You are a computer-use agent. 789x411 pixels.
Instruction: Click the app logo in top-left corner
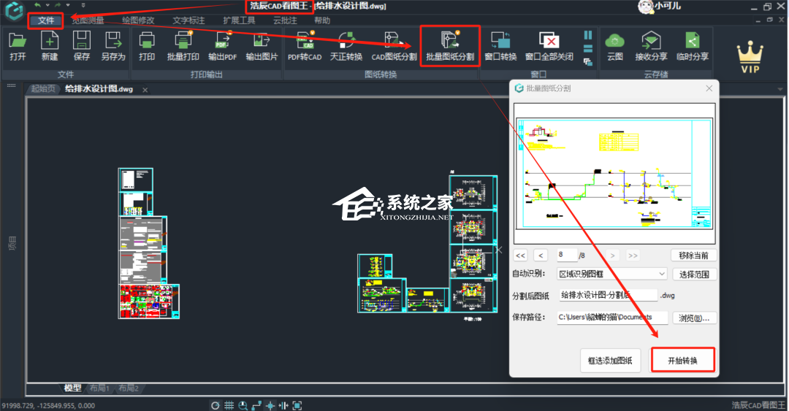(x=14, y=10)
